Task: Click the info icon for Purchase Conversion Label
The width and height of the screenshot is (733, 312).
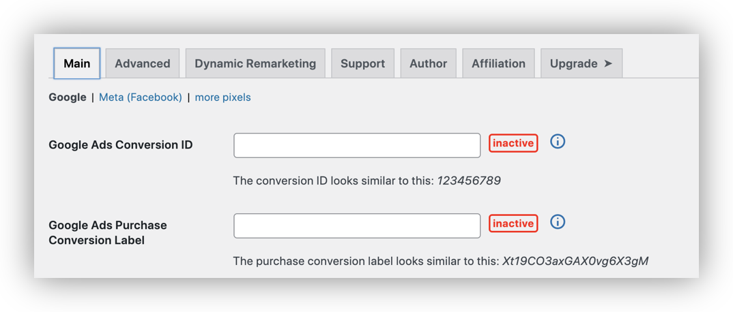Action: point(558,222)
